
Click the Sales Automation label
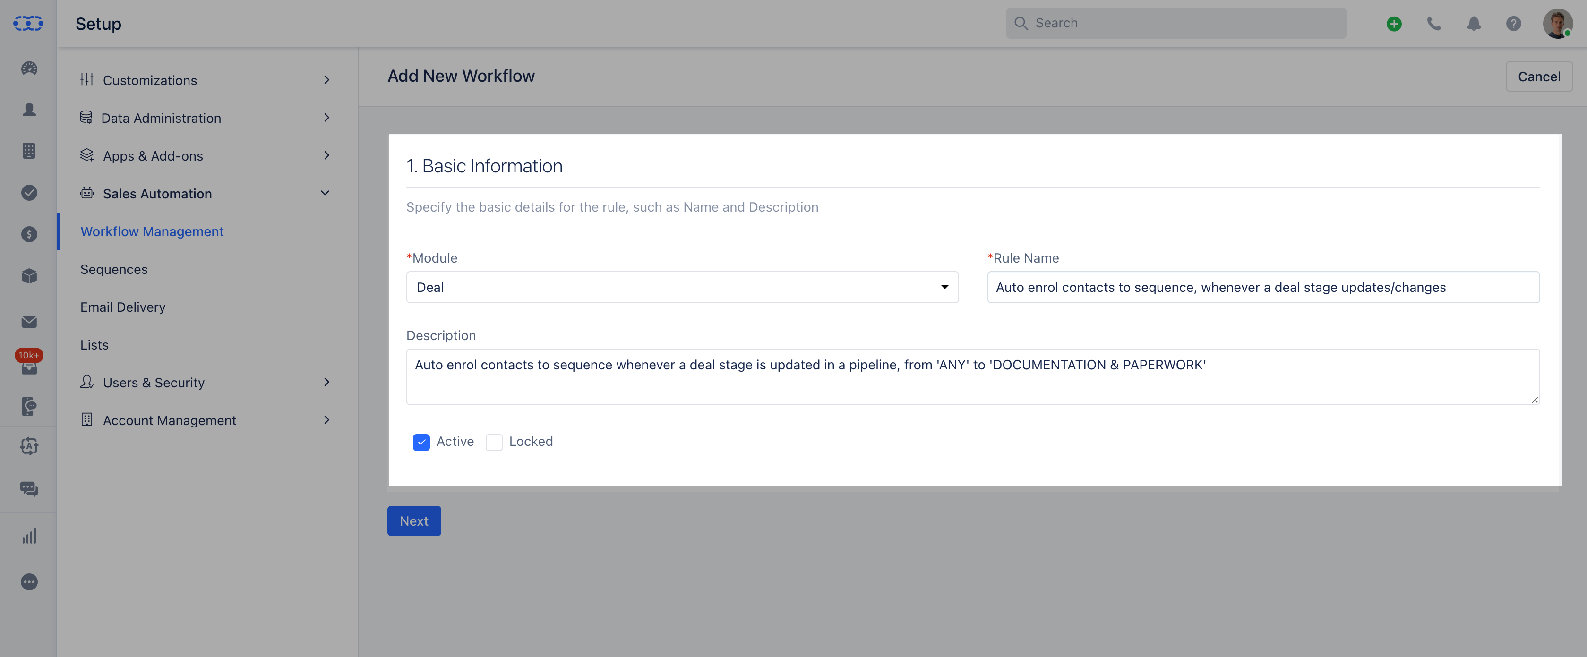click(157, 193)
